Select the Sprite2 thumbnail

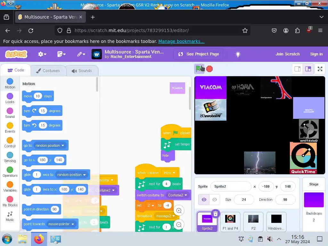(x=207, y=221)
